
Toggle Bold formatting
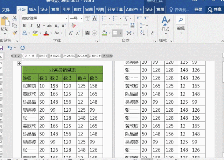coord(24,26)
